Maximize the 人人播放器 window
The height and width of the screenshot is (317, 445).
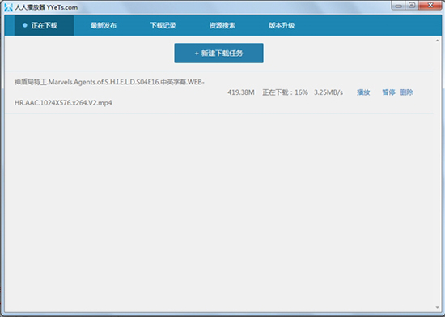412,6
